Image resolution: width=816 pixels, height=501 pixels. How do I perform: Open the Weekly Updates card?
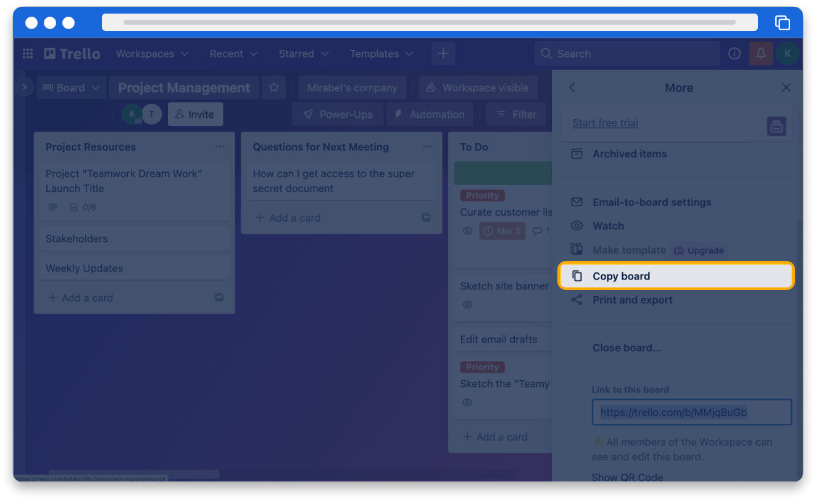click(134, 268)
